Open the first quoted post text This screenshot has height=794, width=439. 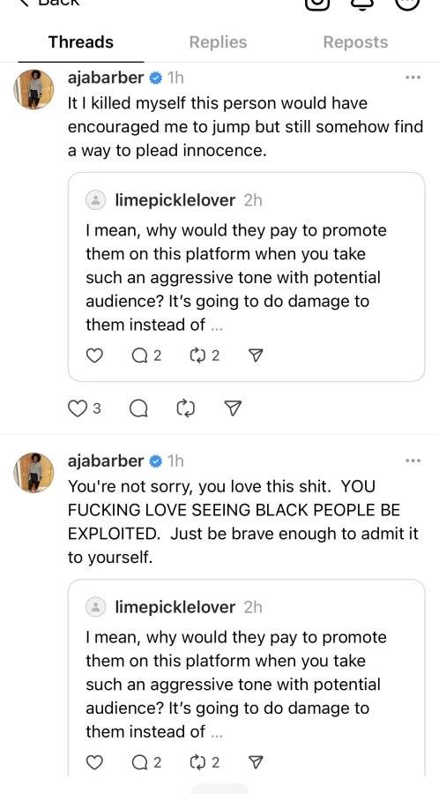[235, 278]
